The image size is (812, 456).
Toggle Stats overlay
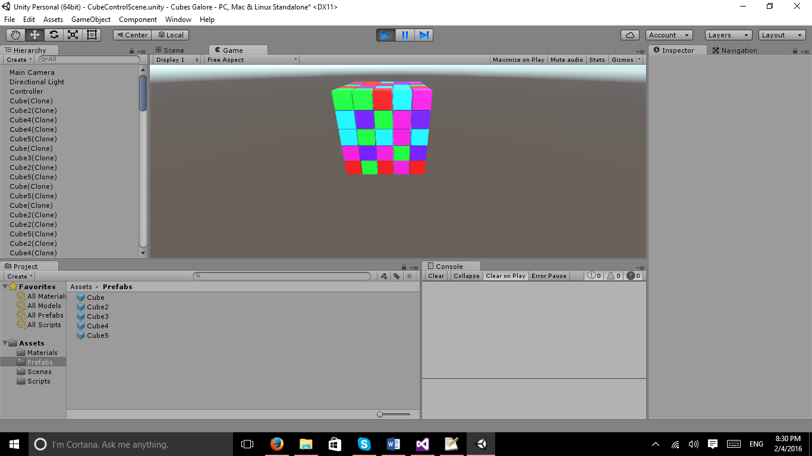tap(597, 60)
